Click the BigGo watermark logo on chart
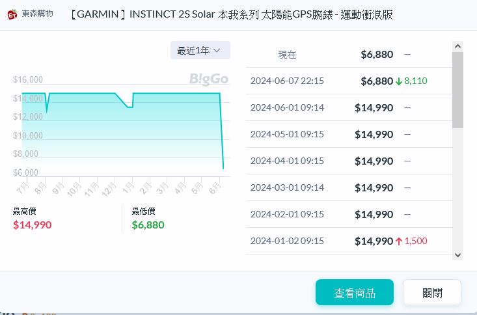Image resolution: width=477 pixels, height=315 pixels. 209,79
